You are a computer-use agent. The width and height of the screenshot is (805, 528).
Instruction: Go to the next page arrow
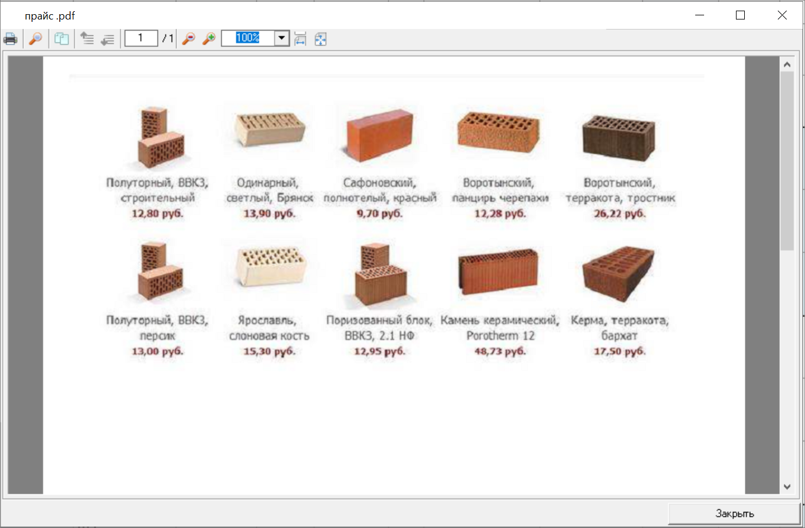tap(107, 39)
